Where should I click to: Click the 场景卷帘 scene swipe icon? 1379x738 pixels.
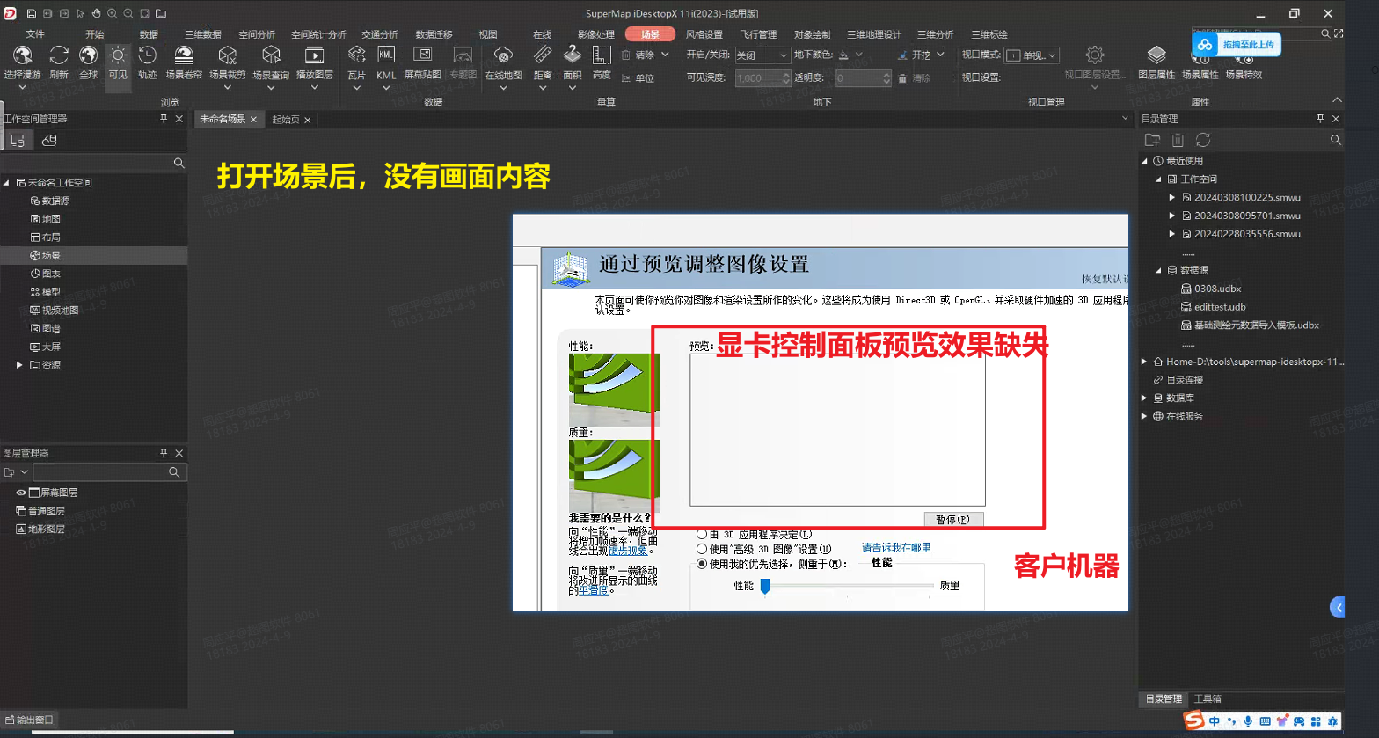point(184,55)
